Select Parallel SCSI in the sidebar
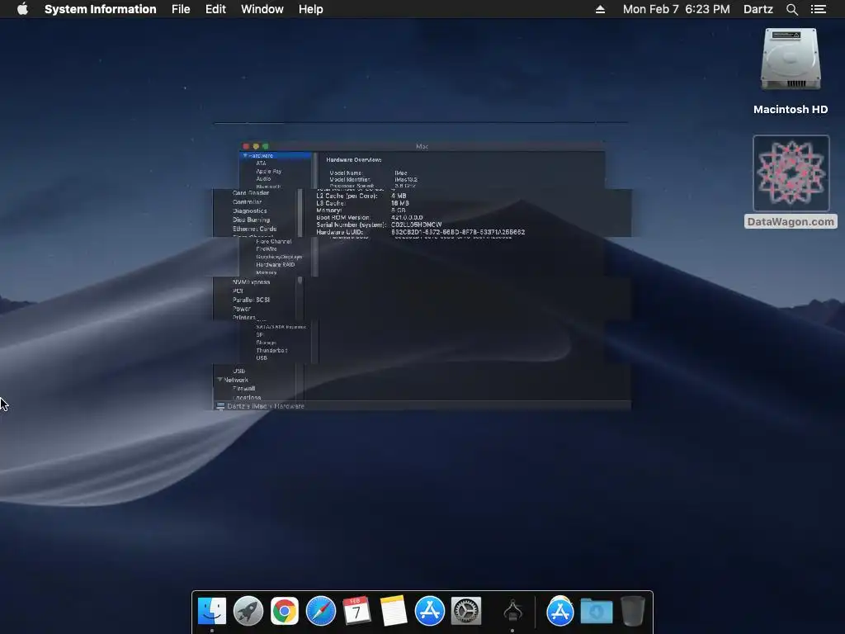 pyautogui.click(x=251, y=300)
